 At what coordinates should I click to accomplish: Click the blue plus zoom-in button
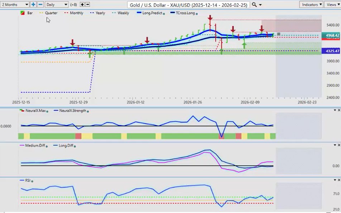[33, 5]
